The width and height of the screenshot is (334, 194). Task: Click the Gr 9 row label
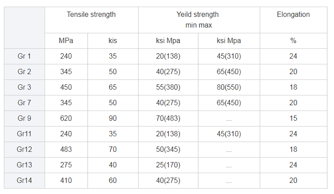(x=24, y=119)
